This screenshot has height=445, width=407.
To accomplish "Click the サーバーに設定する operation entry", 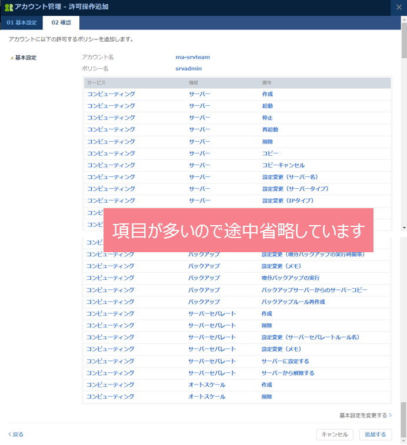I will (x=285, y=361).
